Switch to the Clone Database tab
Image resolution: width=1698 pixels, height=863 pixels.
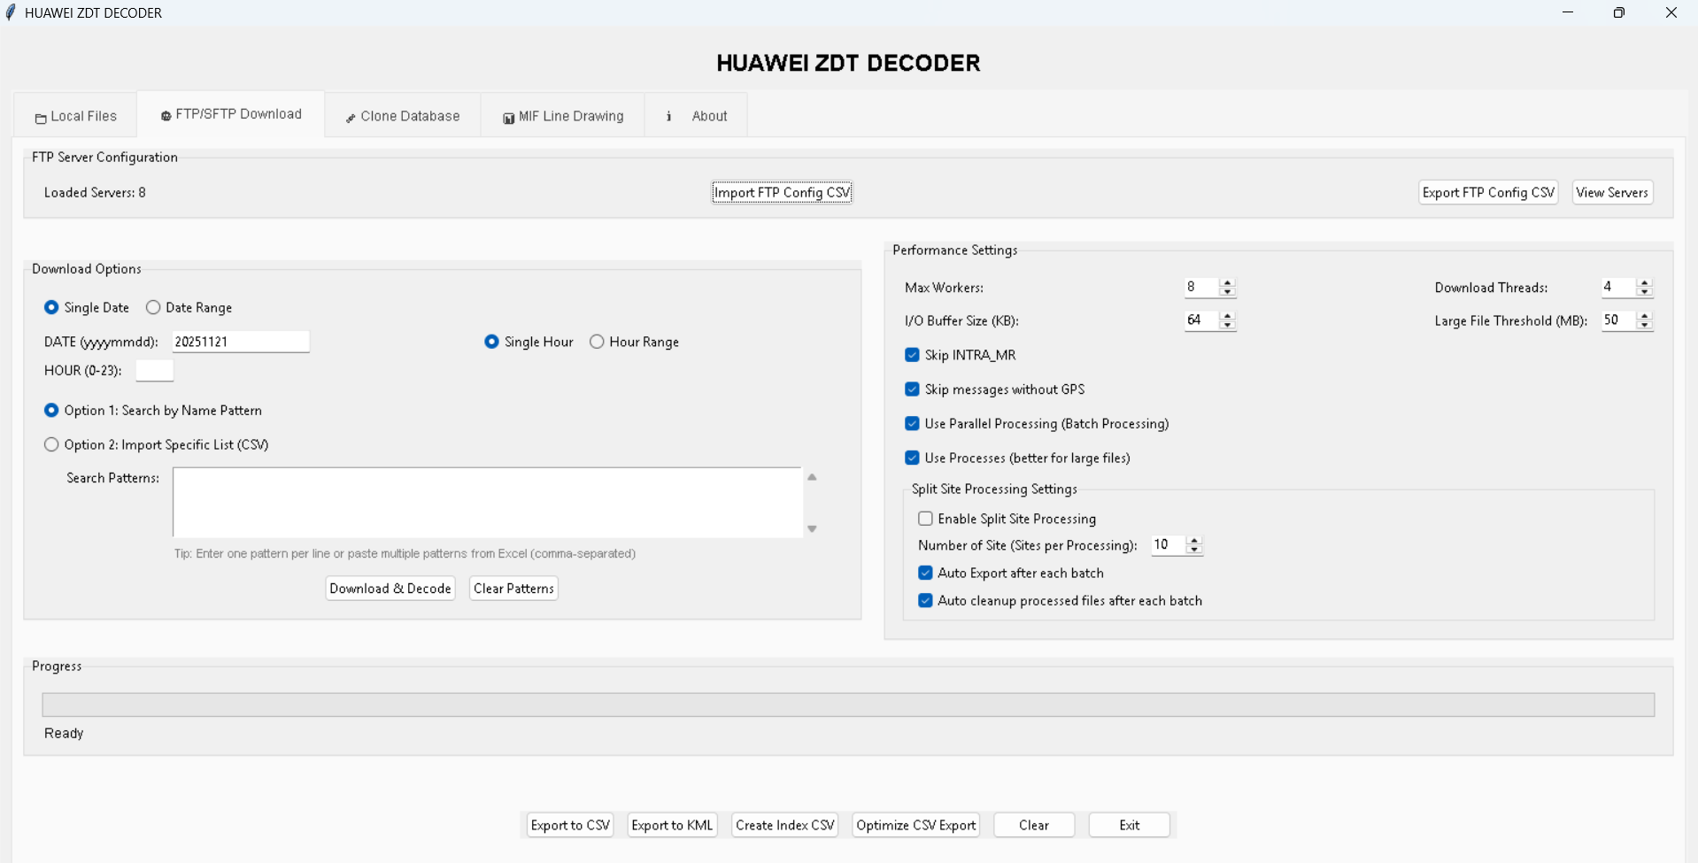point(403,116)
